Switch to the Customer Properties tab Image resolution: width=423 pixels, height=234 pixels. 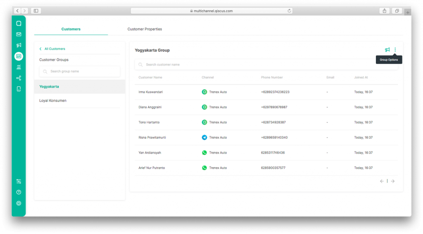pos(145,29)
